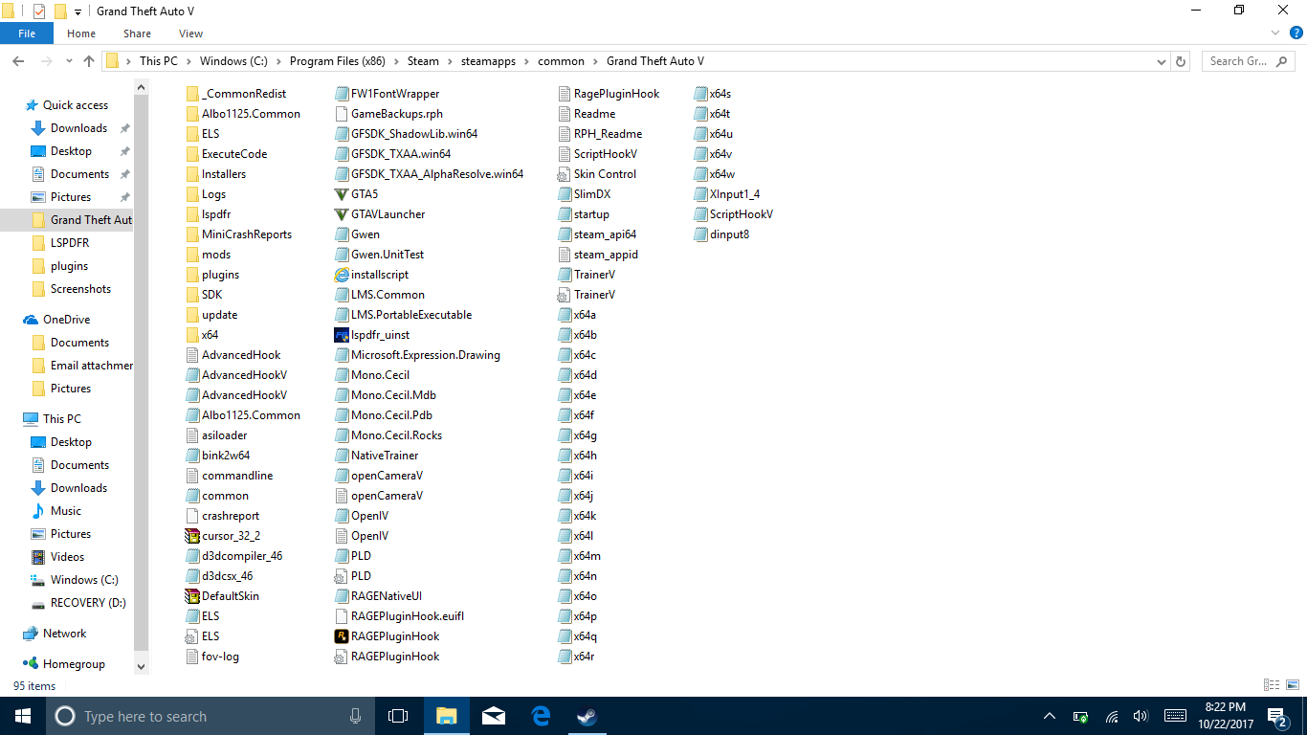Select the mods folder icon
The width and height of the screenshot is (1307, 735).
pyautogui.click(x=192, y=255)
